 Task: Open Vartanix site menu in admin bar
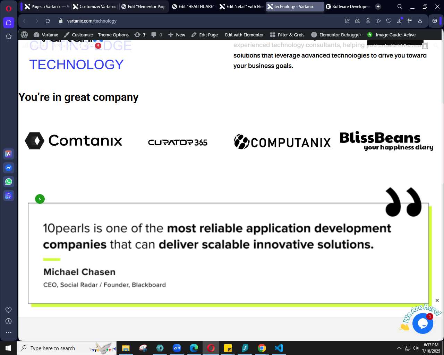(46, 35)
